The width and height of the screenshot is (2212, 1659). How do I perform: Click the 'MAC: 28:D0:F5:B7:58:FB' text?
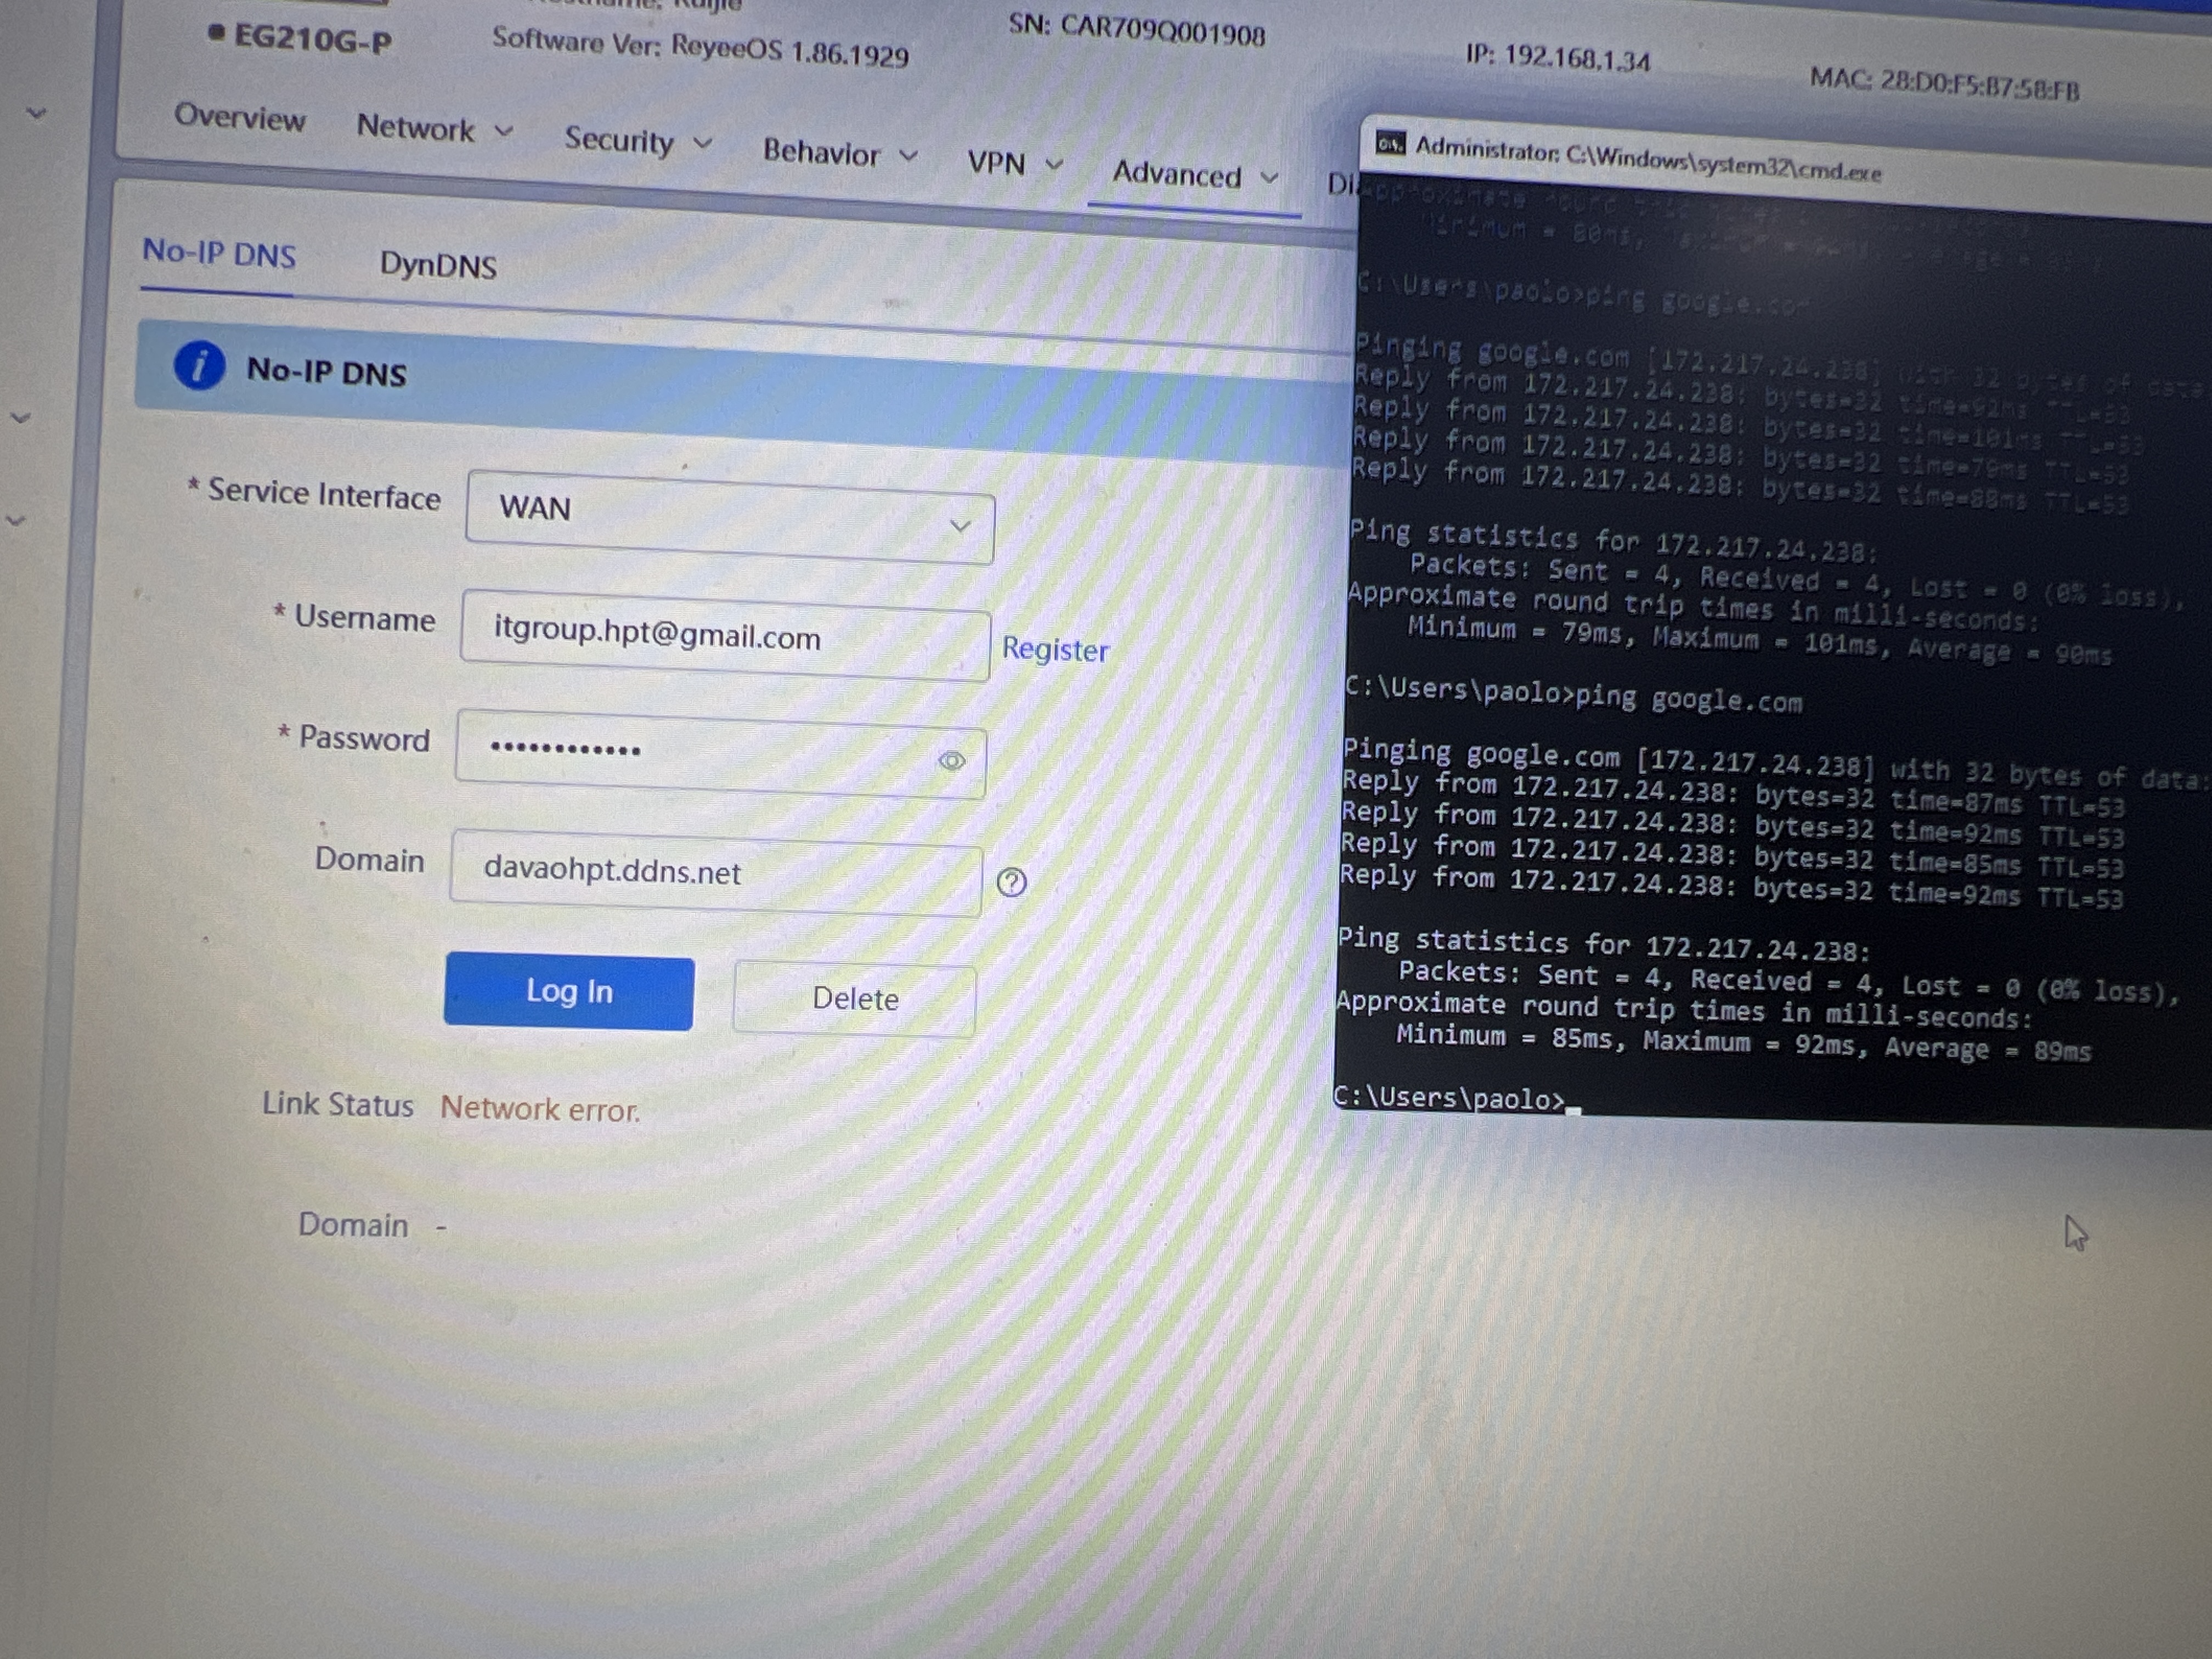[x=1944, y=84]
